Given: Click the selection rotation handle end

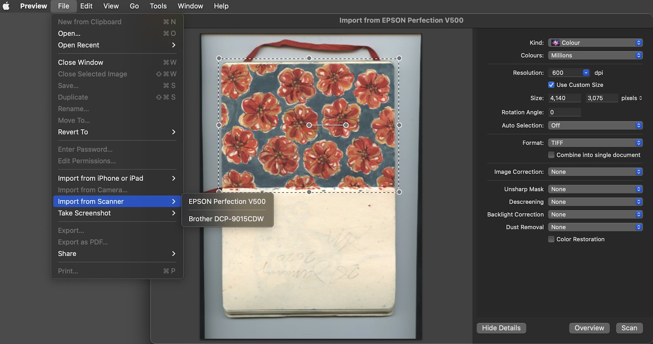Looking at the screenshot, I should click(346, 125).
